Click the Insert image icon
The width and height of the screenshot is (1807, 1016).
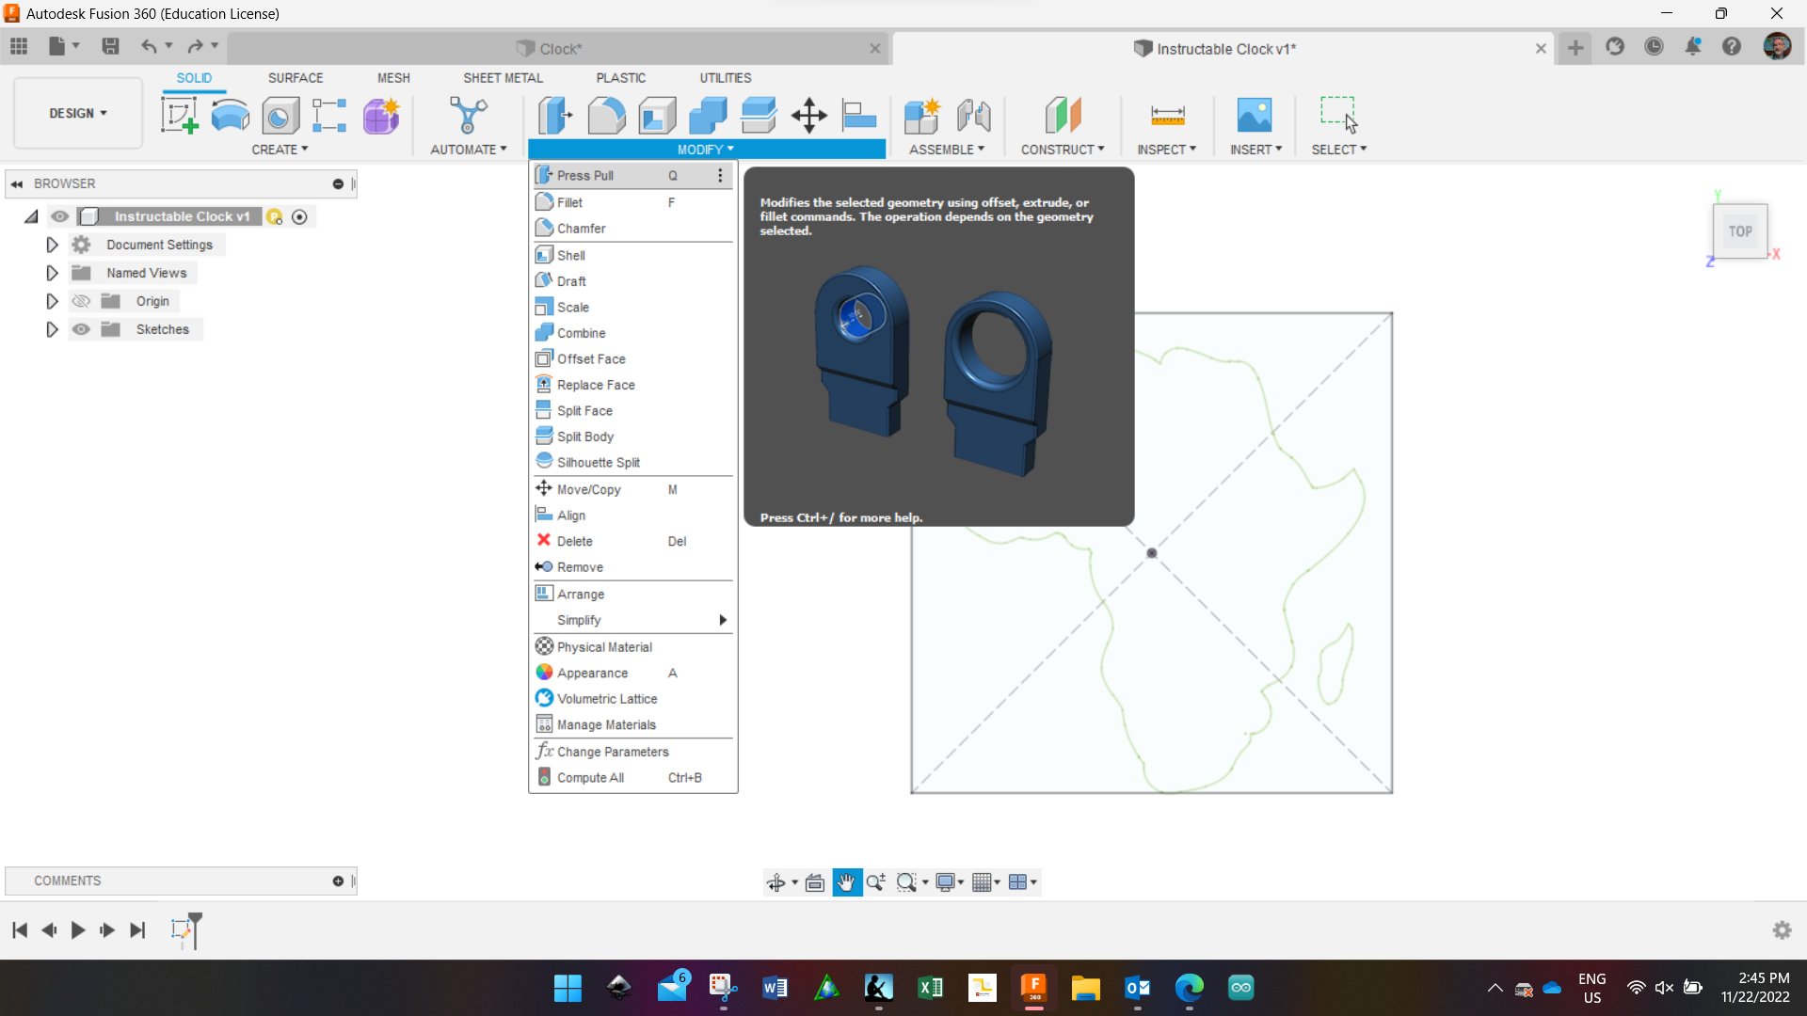[x=1254, y=116]
